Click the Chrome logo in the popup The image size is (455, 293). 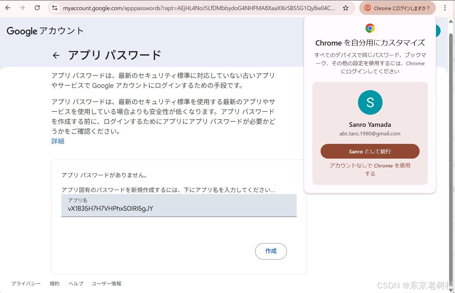point(370,28)
